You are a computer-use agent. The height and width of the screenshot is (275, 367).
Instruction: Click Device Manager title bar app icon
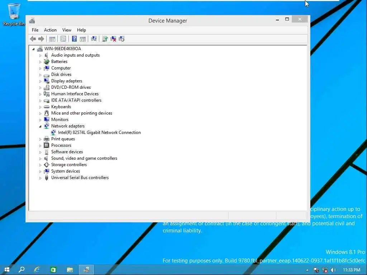click(x=32, y=20)
